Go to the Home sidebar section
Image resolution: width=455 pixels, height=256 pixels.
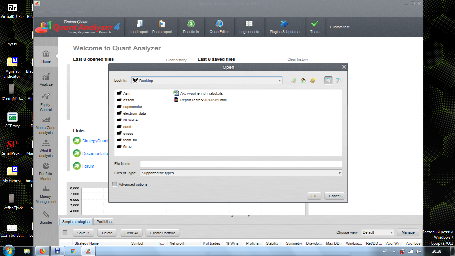coord(46,56)
